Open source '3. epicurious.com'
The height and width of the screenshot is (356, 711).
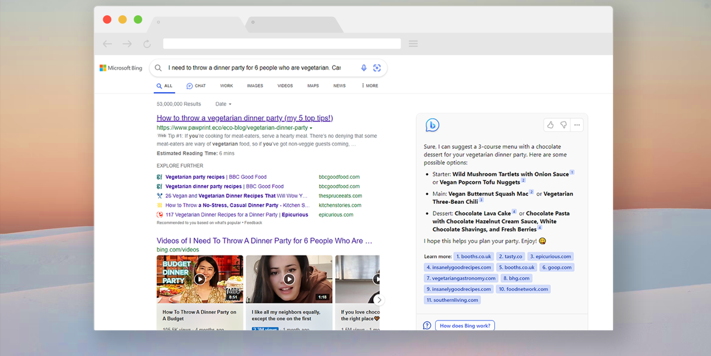pos(550,257)
